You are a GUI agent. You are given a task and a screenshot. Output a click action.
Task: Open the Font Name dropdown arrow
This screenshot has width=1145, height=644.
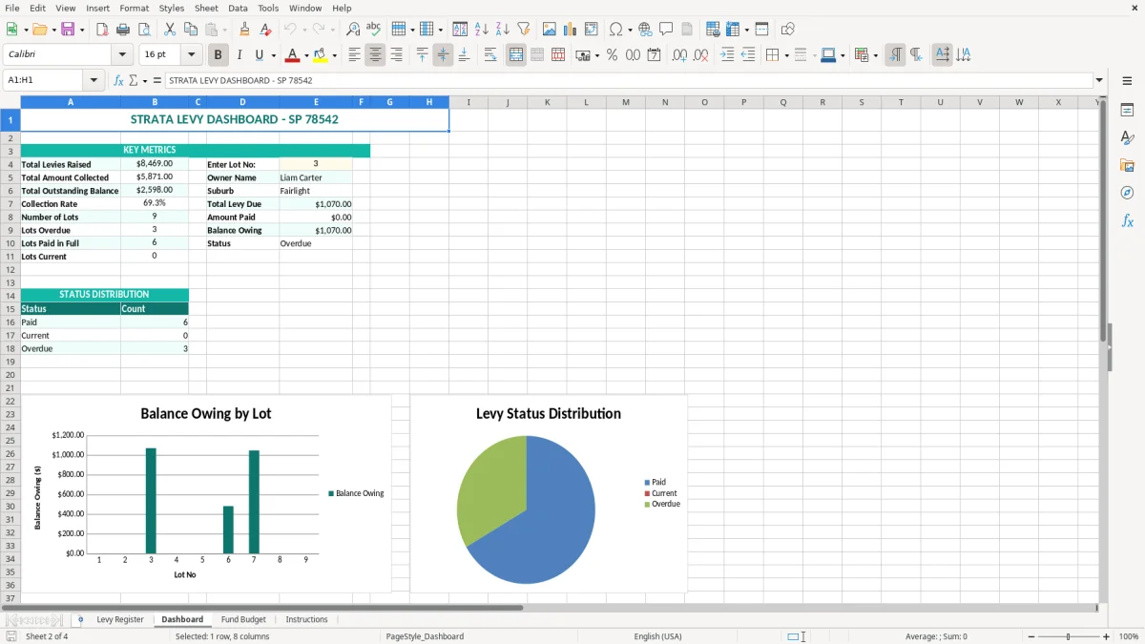122,55
